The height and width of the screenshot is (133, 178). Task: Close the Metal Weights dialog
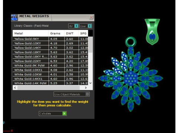pos(91,17)
